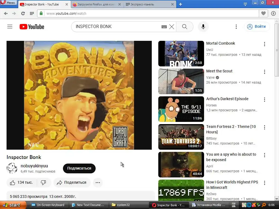Open the downloads arrow icon
The image size is (279, 209).
(x=274, y=14)
